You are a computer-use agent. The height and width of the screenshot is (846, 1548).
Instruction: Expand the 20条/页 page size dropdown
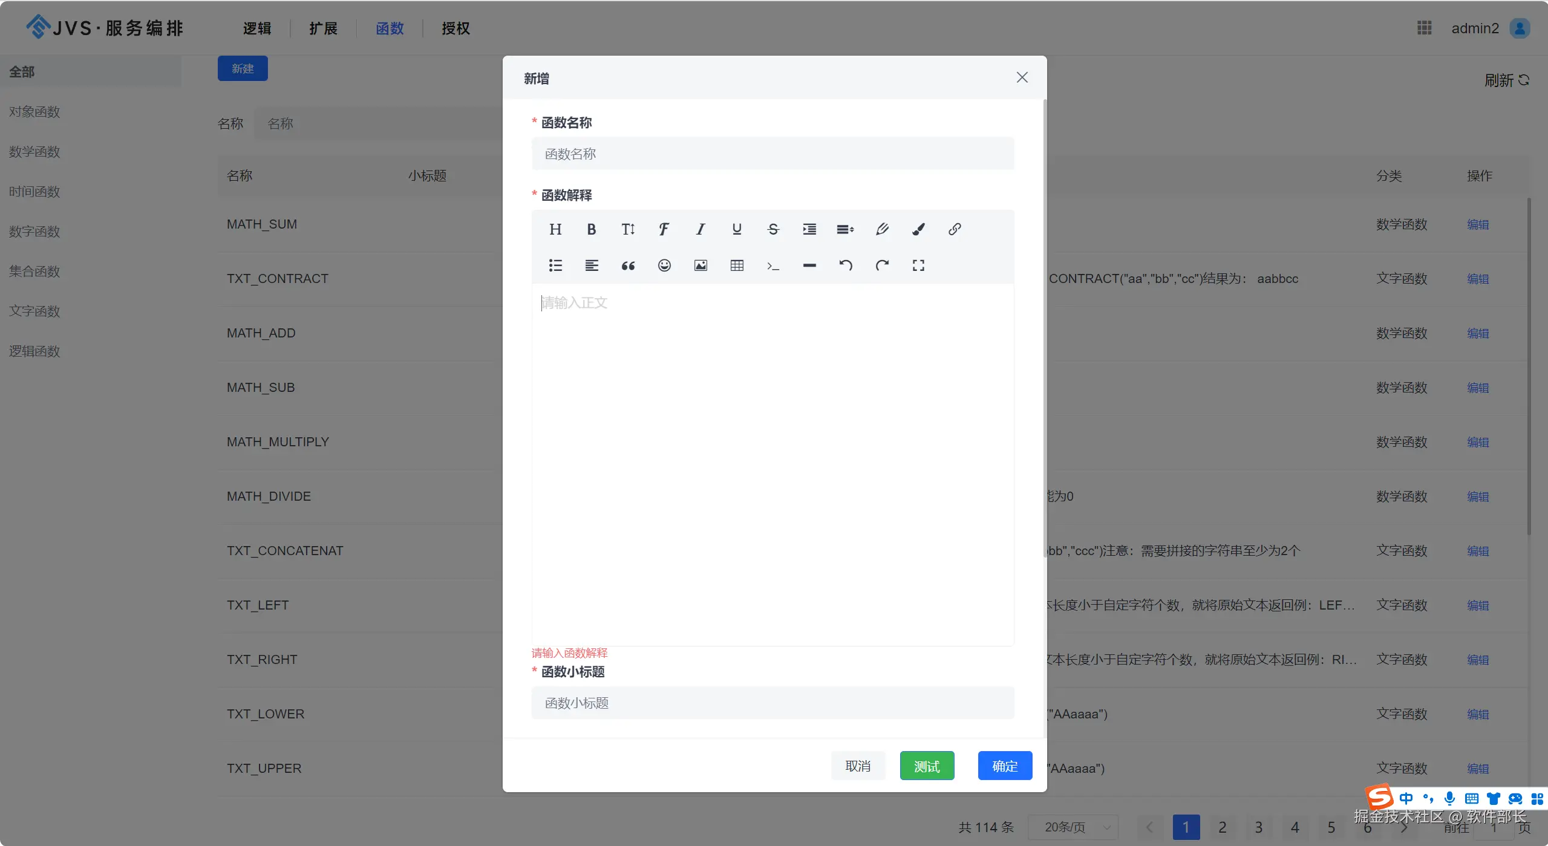tap(1073, 827)
